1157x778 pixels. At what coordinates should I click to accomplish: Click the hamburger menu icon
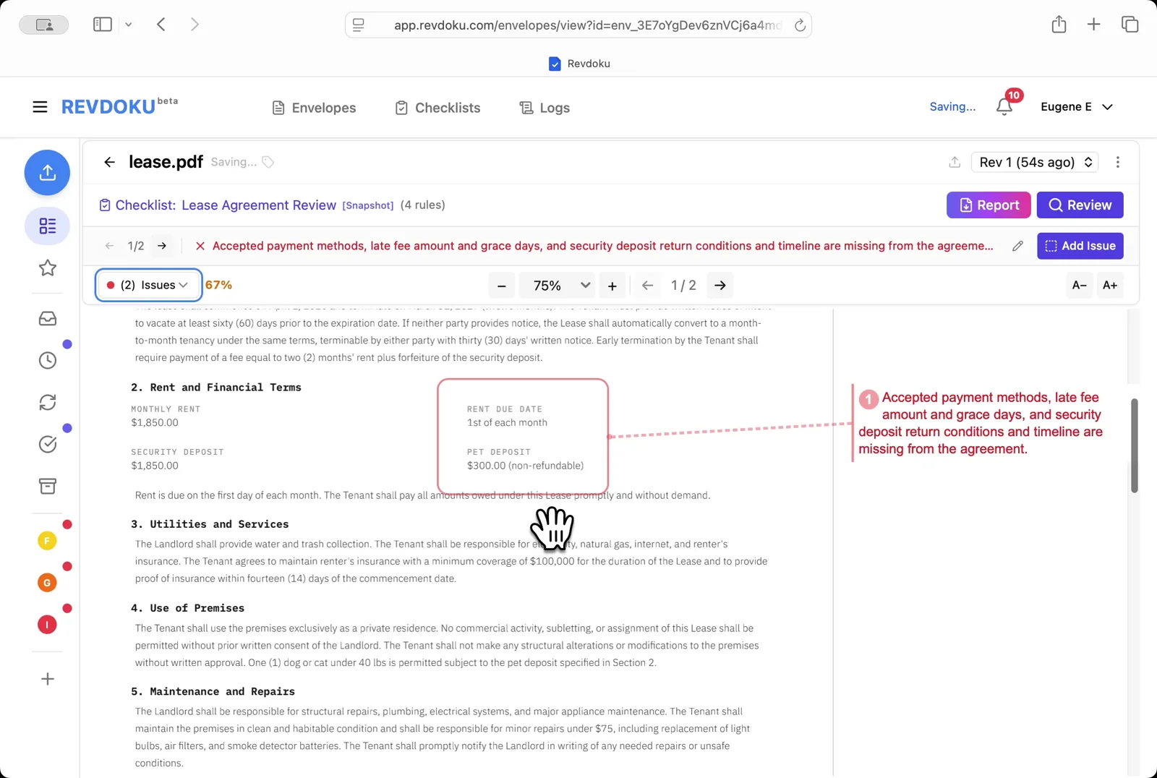coord(40,107)
